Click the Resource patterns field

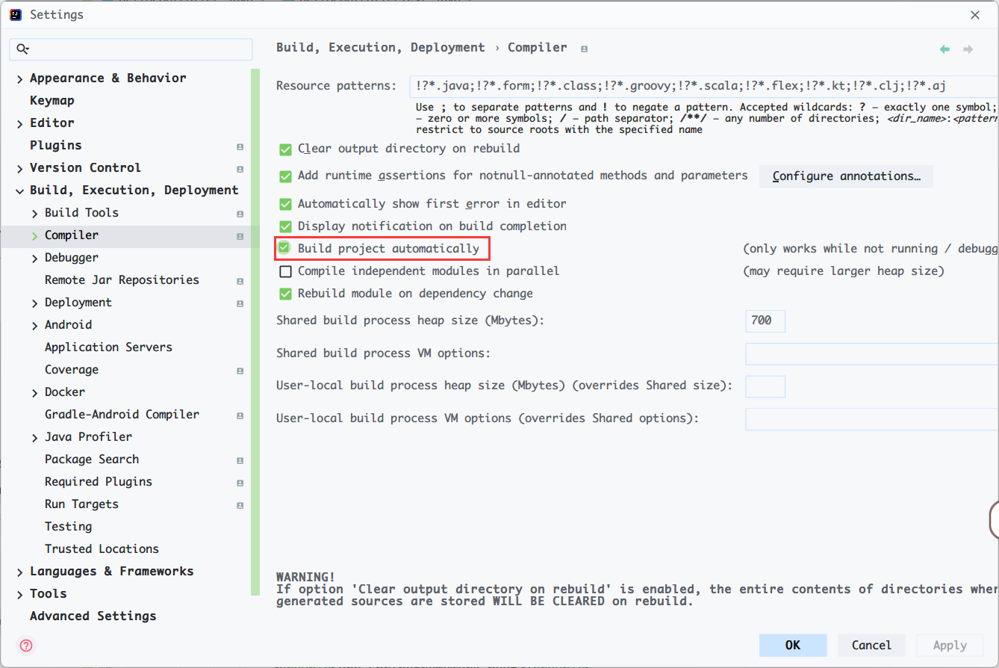tap(704, 86)
